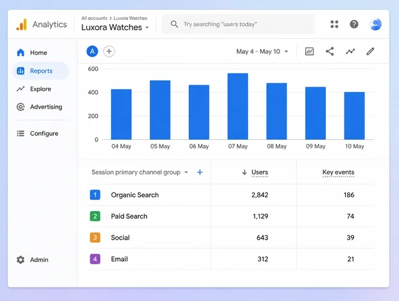Open the apps grid icon
The image size is (399, 301).
(x=334, y=24)
